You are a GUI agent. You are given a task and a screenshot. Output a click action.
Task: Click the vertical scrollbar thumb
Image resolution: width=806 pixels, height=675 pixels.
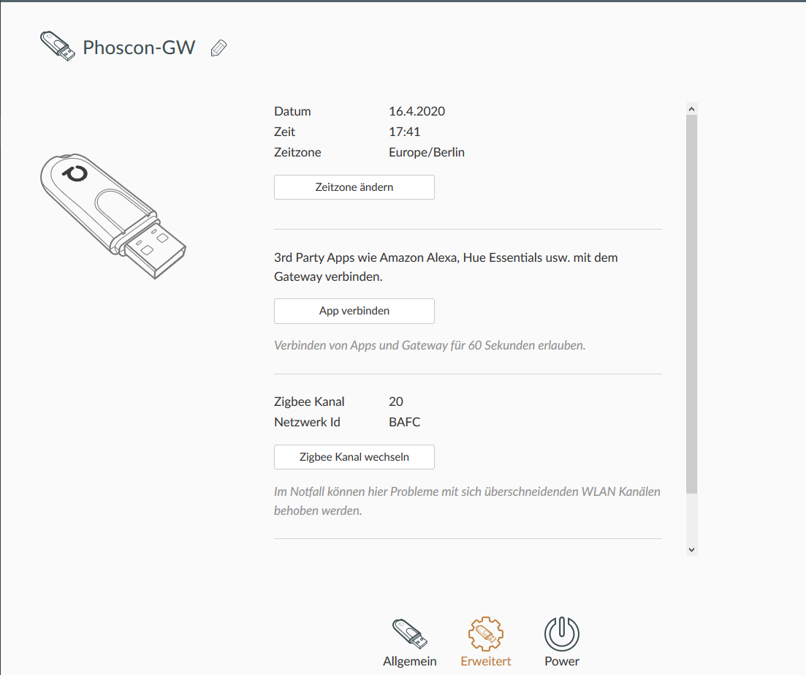point(691,303)
